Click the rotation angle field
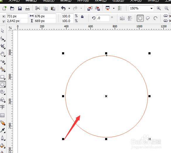Viewport: 171px width, 153px height. tap(103, 18)
